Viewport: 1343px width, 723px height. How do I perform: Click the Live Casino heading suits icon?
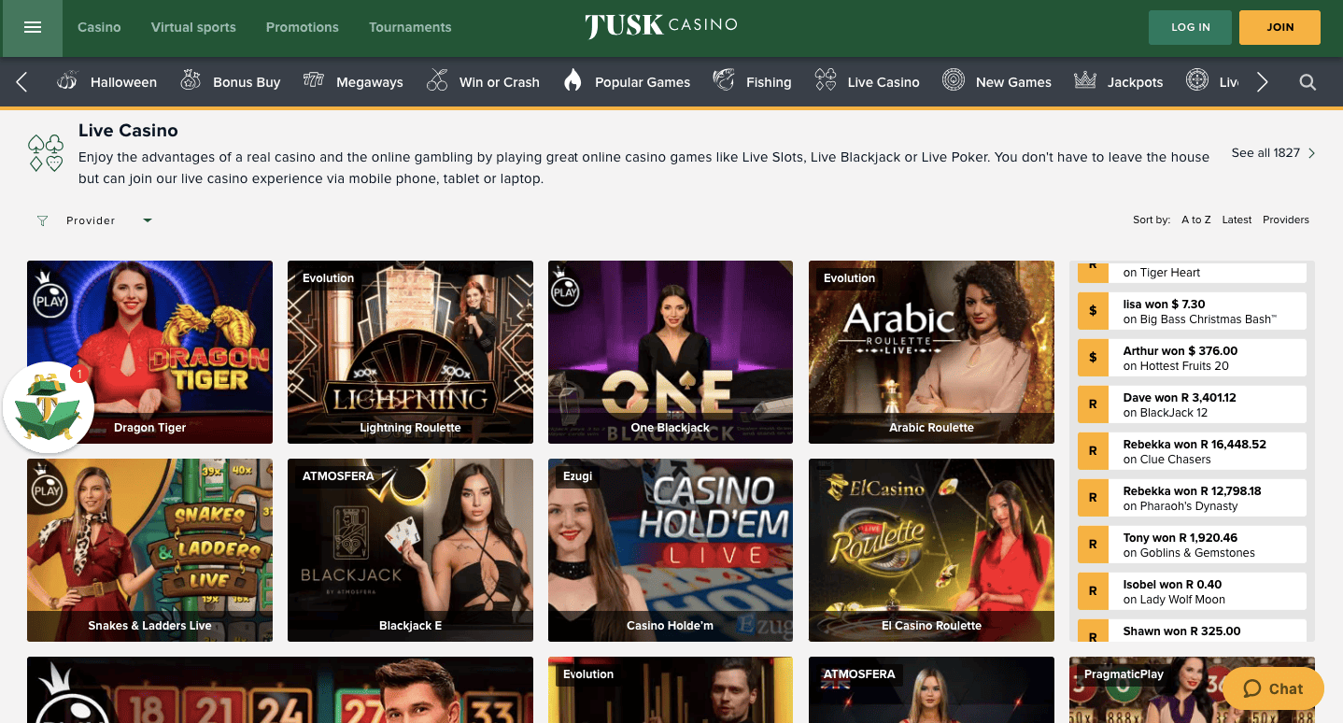(47, 153)
